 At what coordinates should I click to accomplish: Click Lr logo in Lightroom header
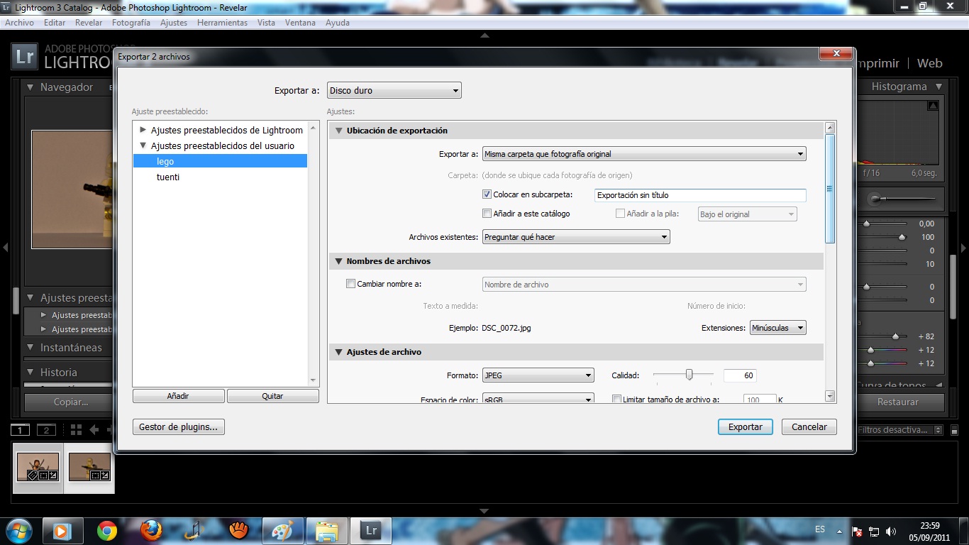coord(25,57)
